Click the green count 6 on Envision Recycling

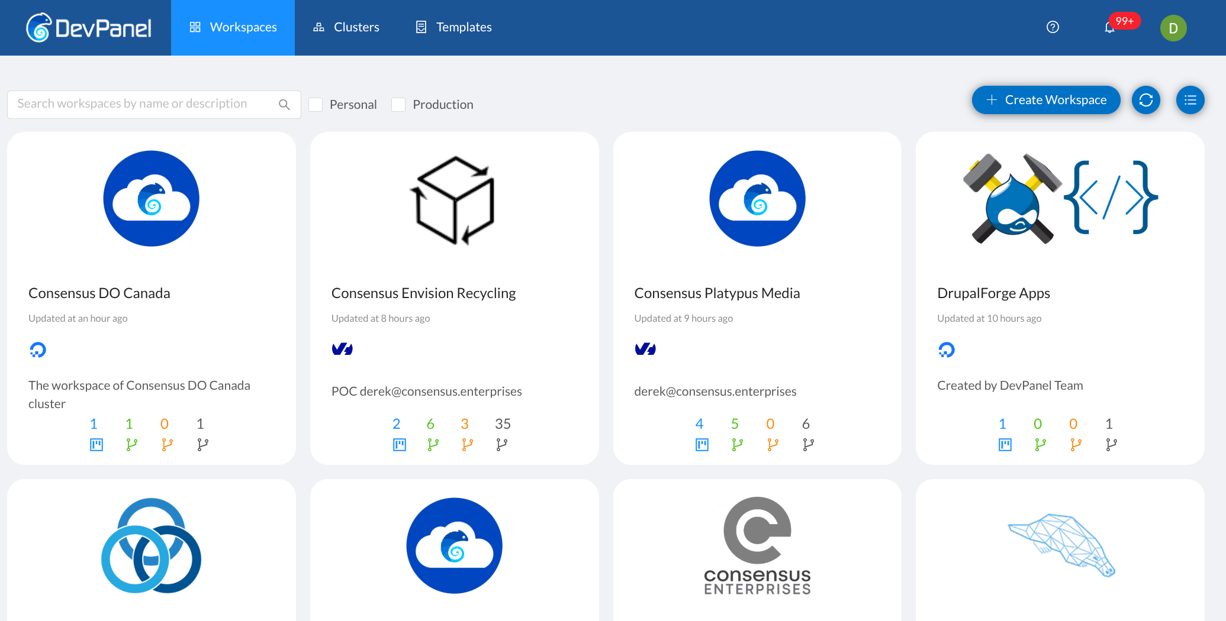430,424
